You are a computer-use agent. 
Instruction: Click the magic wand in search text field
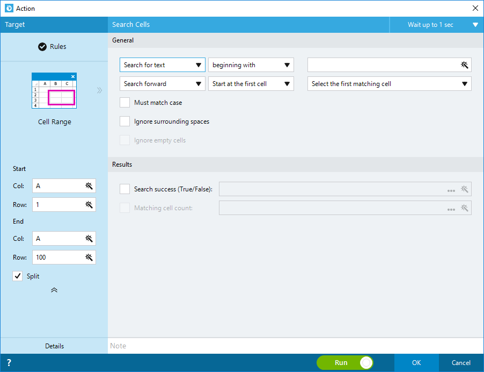(x=464, y=65)
